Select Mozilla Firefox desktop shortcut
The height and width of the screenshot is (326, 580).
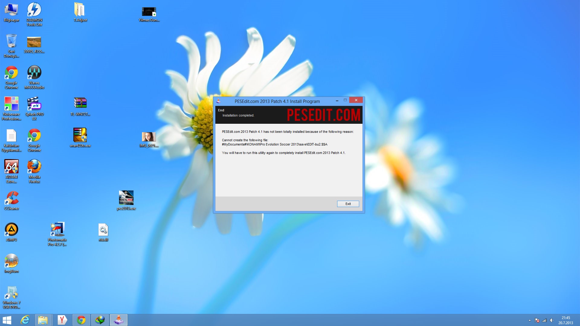click(x=34, y=171)
